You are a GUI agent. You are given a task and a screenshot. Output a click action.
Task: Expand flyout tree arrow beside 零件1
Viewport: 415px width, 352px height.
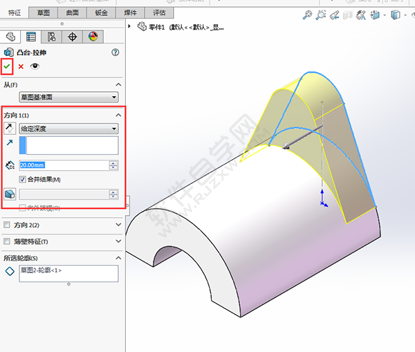click(129, 26)
